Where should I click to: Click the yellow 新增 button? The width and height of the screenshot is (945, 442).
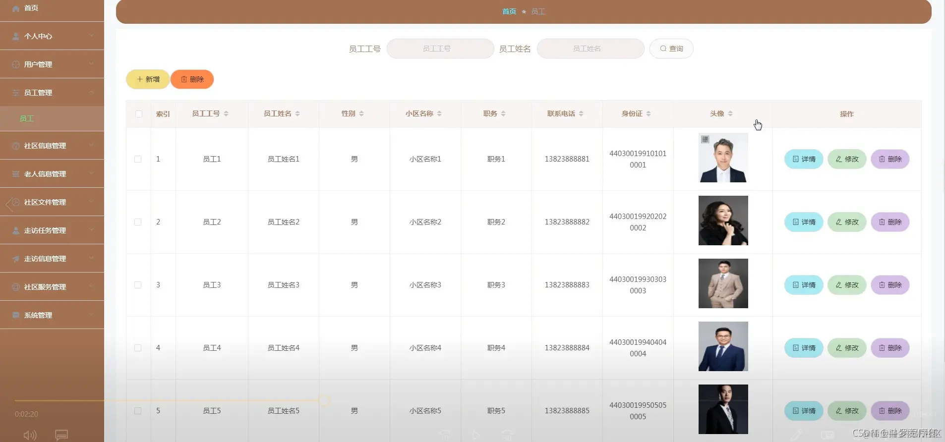[x=148, y=79]
